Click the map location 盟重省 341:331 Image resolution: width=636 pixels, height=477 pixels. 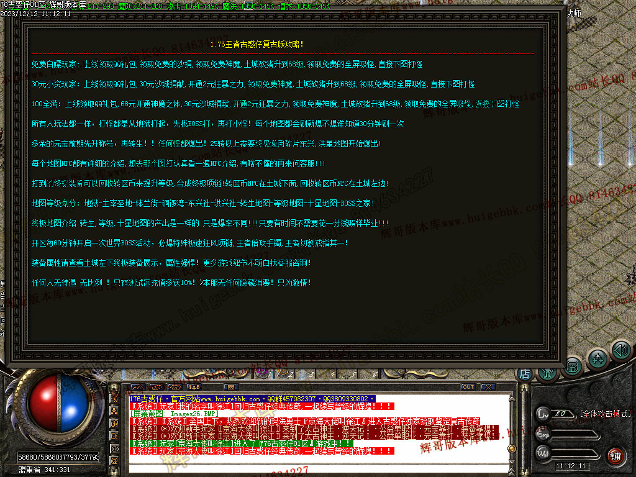point(44,470)
